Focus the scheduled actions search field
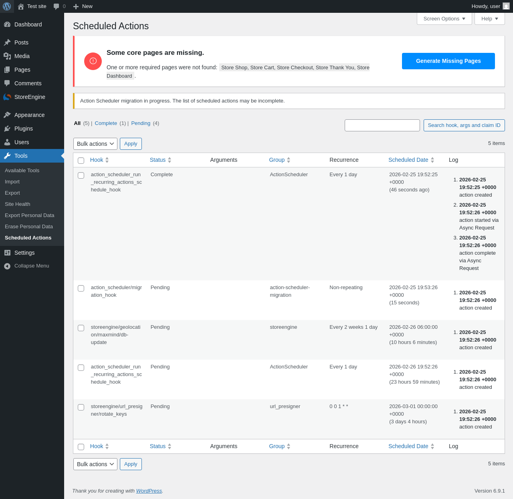The height and width of the screenshot is (499, 513). (x=382, y=125)
